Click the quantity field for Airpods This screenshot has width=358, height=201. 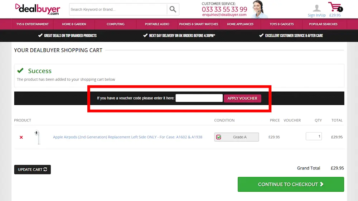[x=314, y=137]
